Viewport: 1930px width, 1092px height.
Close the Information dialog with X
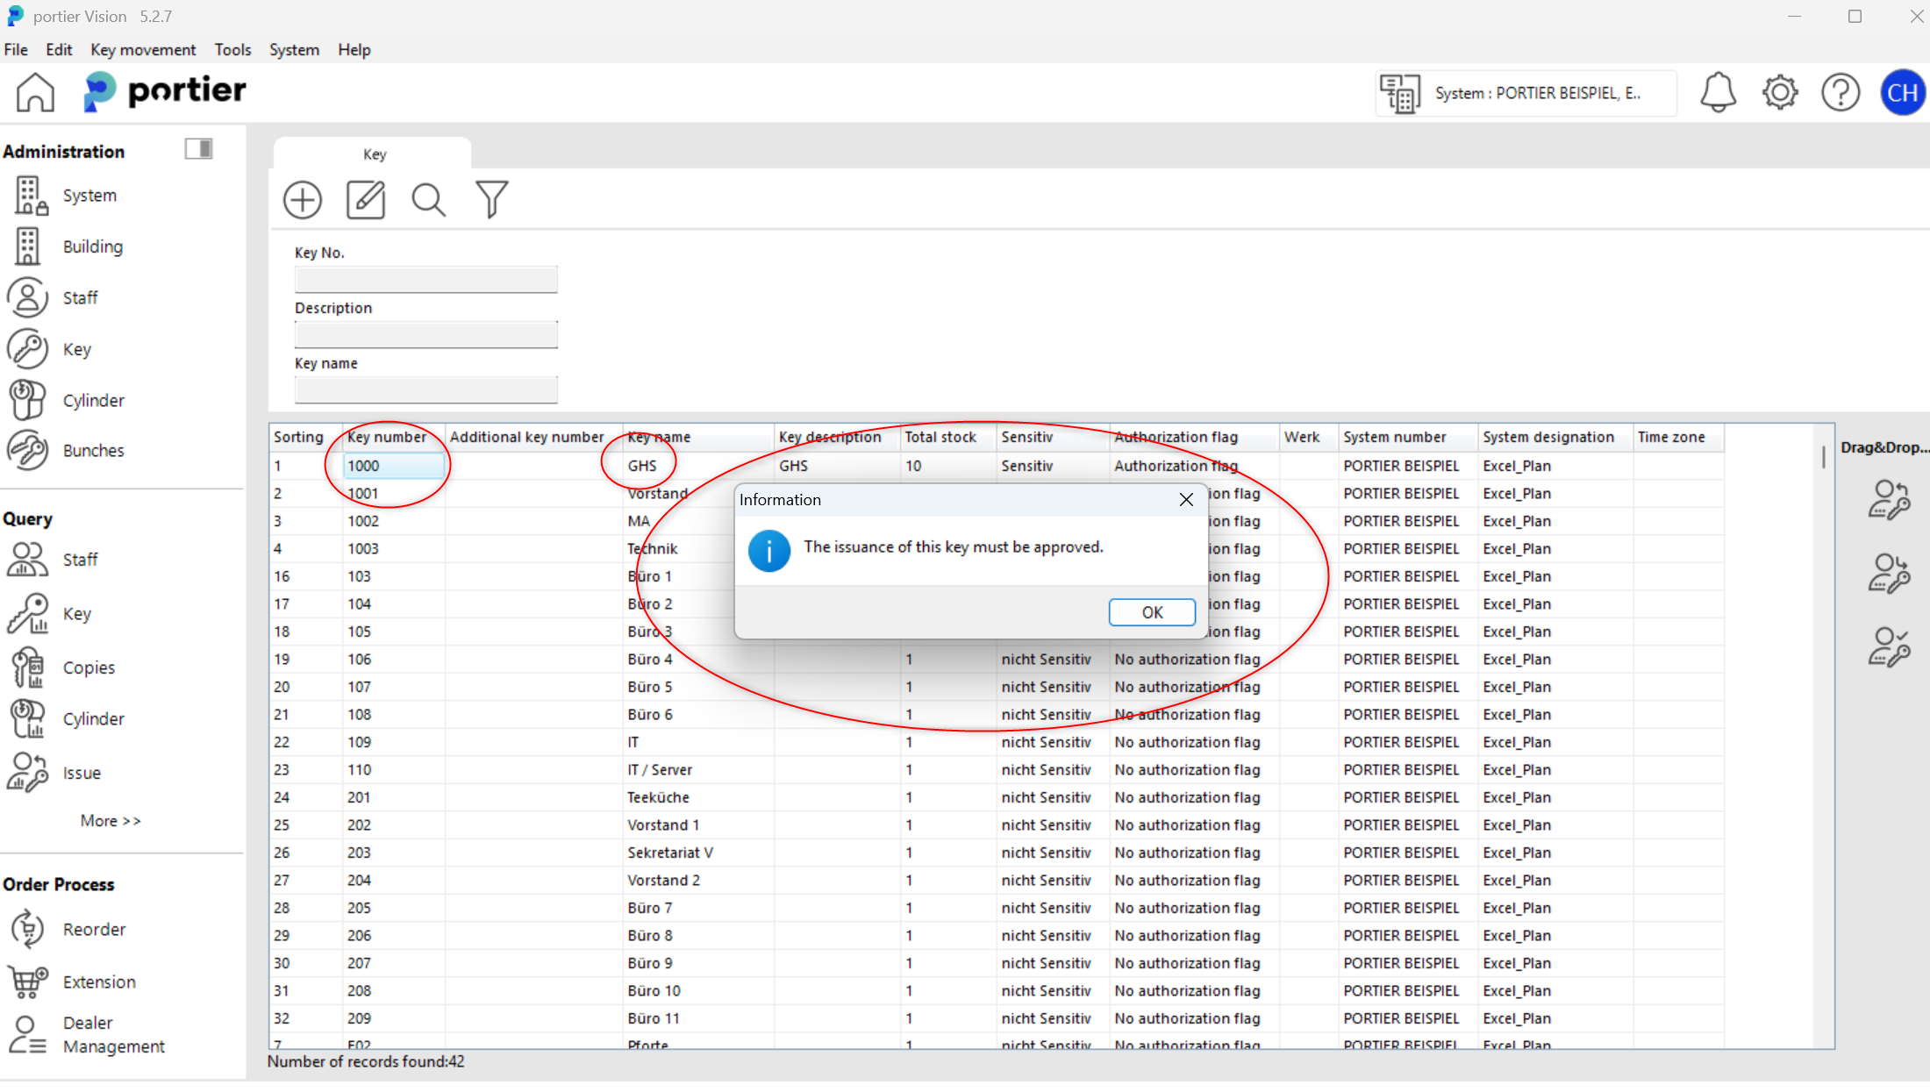pyautogui.click(x=1186, y=499)
